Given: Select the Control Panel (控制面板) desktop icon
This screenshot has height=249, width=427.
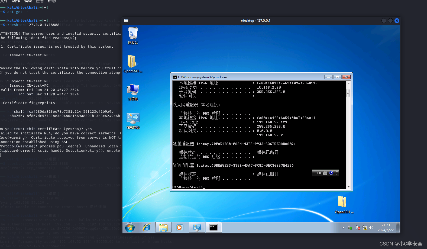Looking at the screenshot, I should 133,121.
